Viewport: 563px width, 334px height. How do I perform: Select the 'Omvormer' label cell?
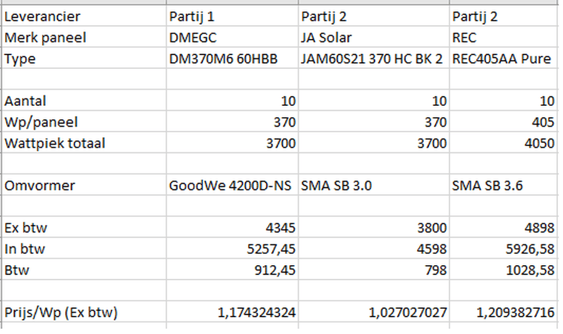[x=84, y=185]
